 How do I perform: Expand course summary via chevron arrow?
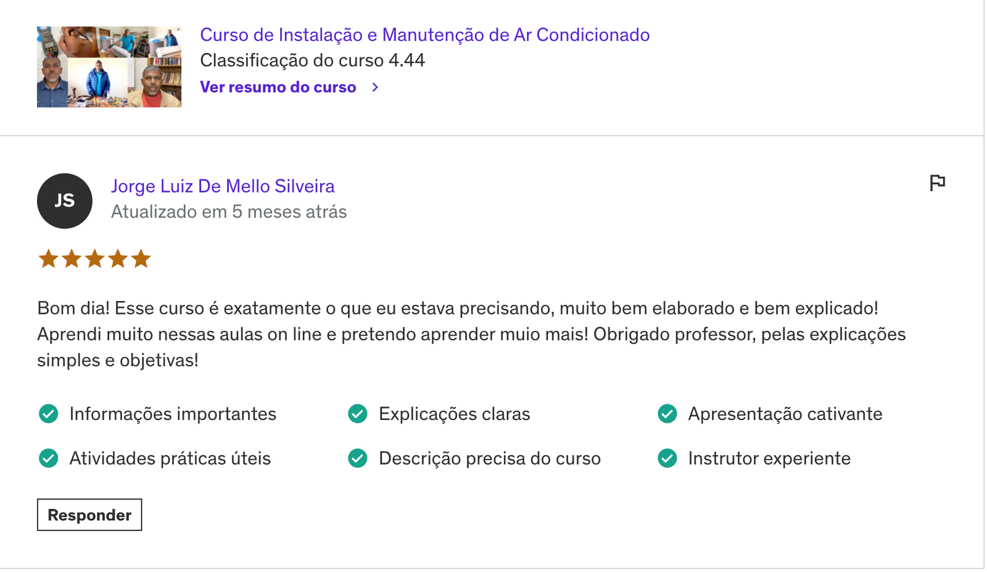click(x=375, y=88)
